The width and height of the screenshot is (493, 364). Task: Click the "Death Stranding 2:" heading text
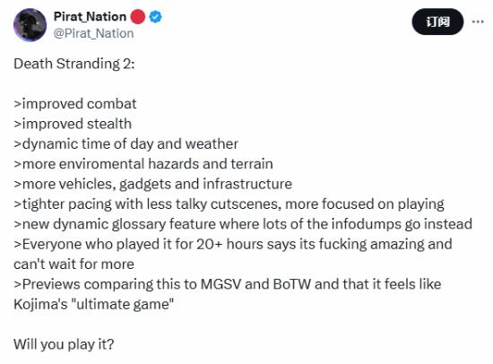(x=74, y=64)
